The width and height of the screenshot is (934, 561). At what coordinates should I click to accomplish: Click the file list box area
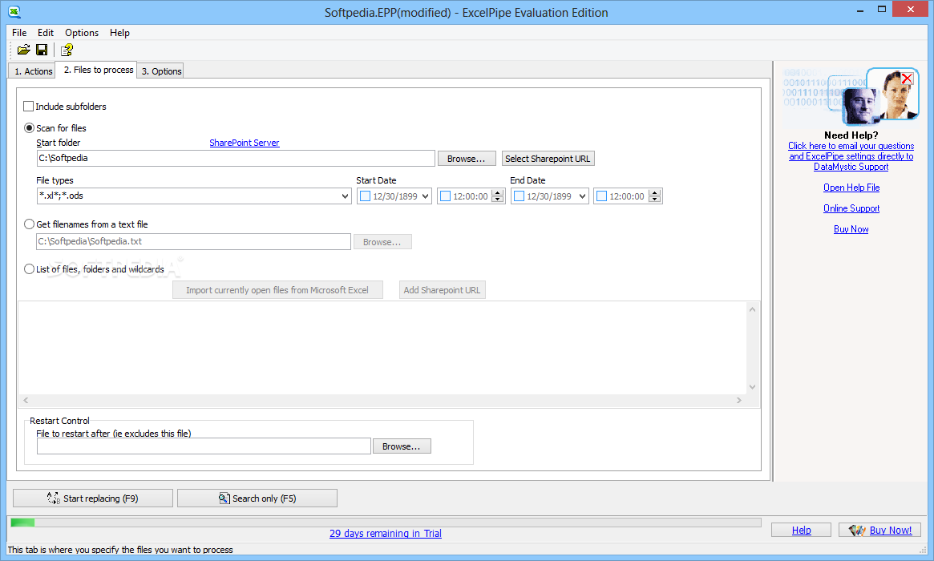coord(382,348)
